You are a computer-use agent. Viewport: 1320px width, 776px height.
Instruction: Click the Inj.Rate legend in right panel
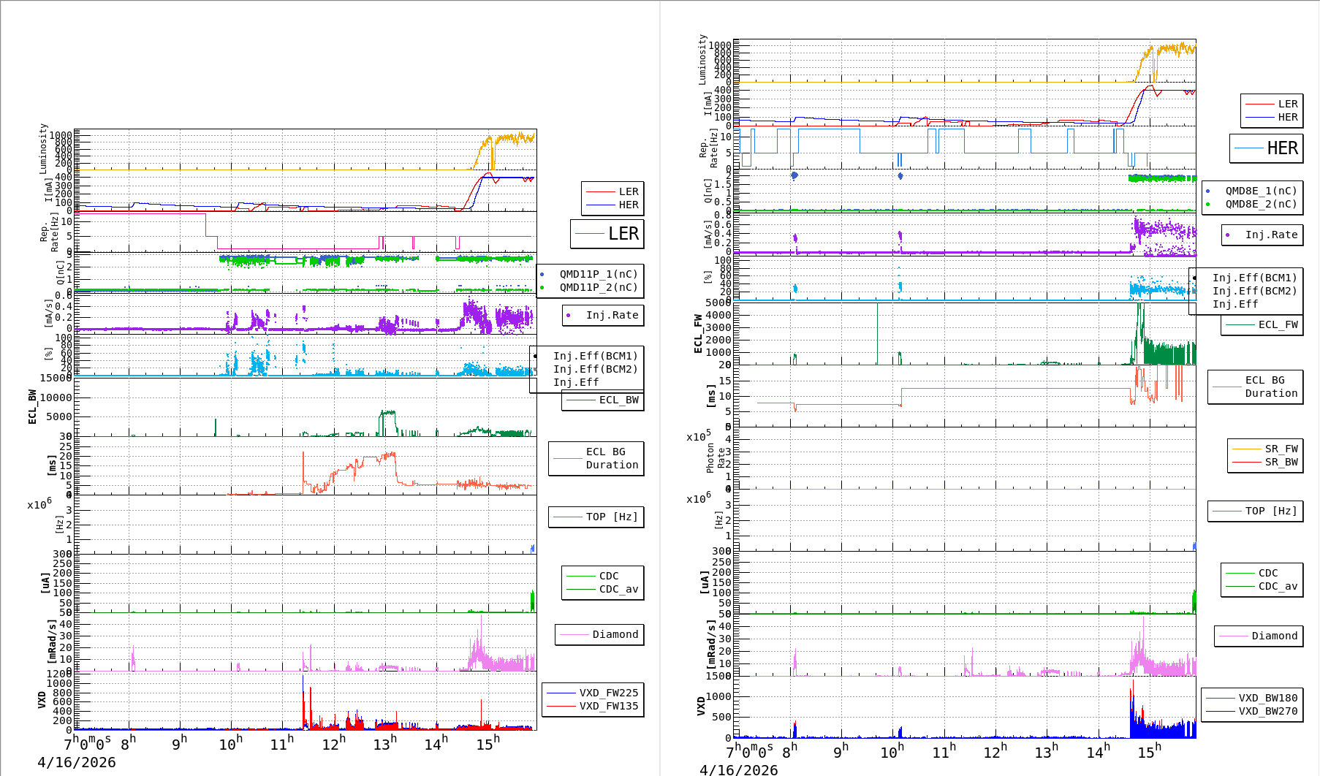click(x=1271, y=235)
